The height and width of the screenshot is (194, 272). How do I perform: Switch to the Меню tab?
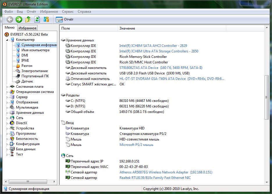pyautogui.click(x=10, y=28)
